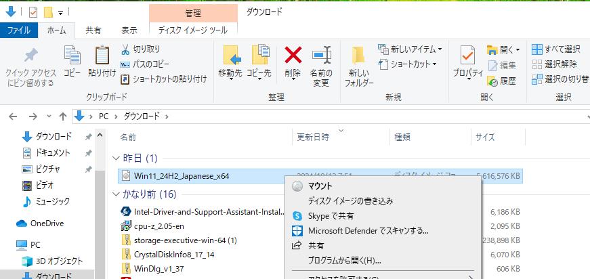590x279 pixels.
Task: Click quick access new folder icon in title bar
Action: pyautogui.click(x=48, y=13)
